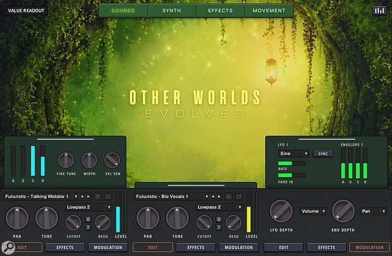Toggle filter power on Bio Vocals layer
Screen dimensions: 392x256
(x=219, y=219)
